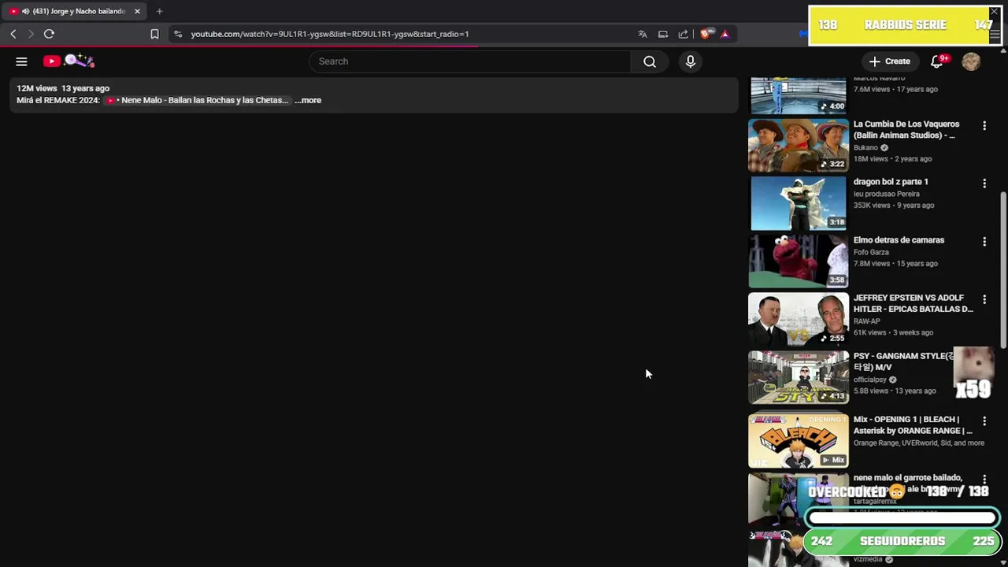Click the search magnifier button
The width and height of the screenshot is (1008, 567).
pos(650,61)
